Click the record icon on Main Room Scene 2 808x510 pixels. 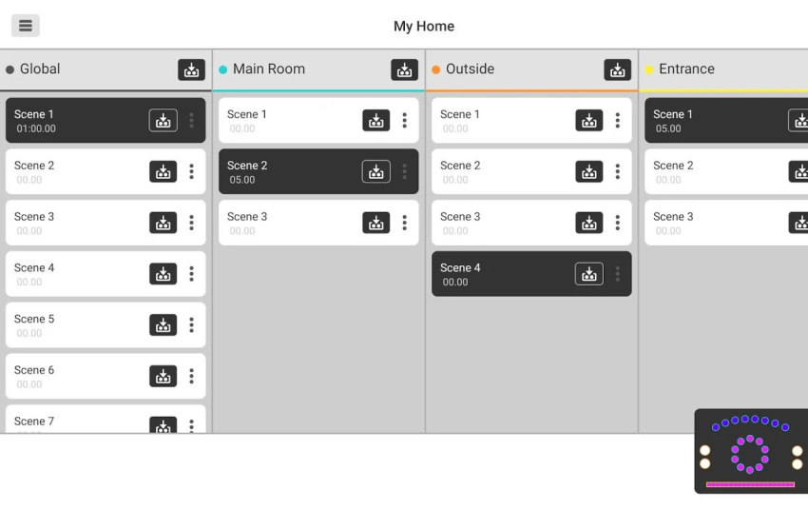[376, 171]
